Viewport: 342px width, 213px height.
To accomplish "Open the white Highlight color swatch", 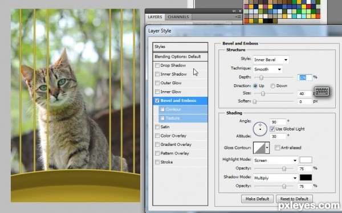I will coord(306,160).
